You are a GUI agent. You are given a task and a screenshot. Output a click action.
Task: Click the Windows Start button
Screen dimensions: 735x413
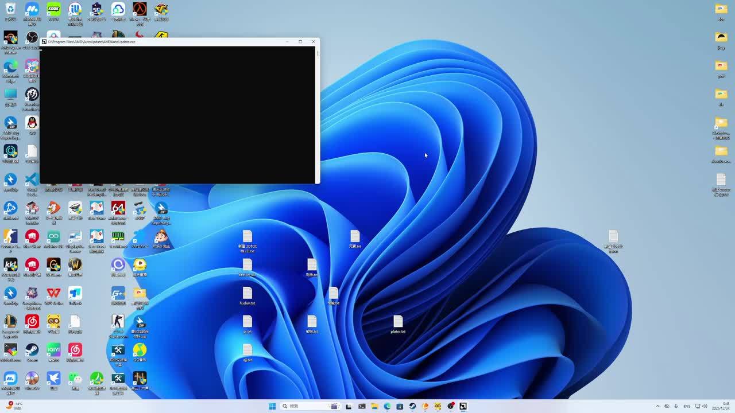coord(272,406)
